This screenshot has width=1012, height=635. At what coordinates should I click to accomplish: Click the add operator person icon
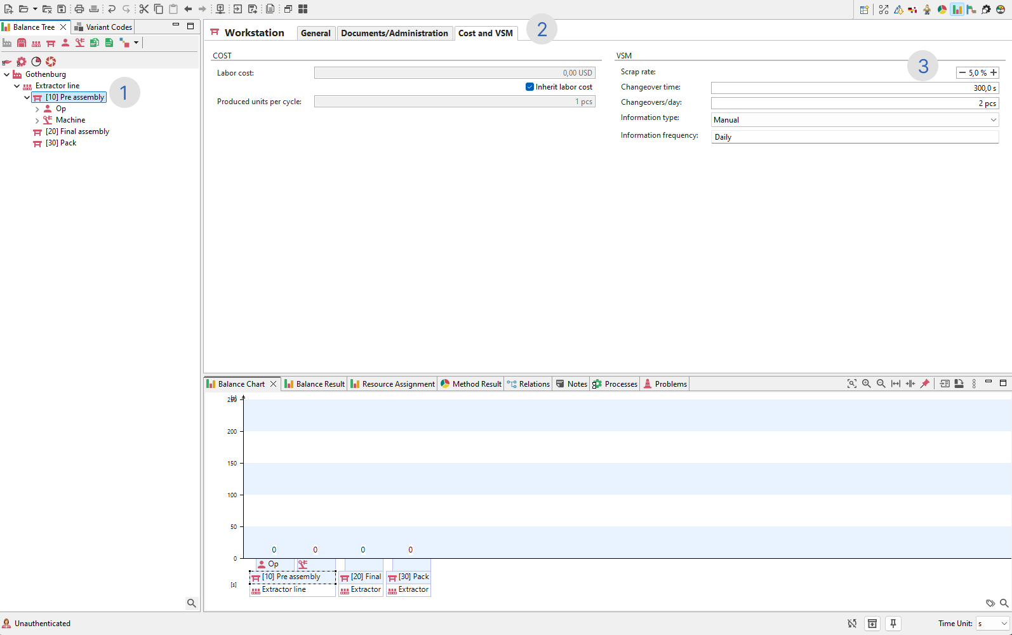click(65, 43)
